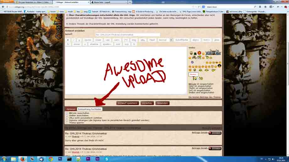
Task: Insert the red flower smiley
Action: tap(199, 53)
